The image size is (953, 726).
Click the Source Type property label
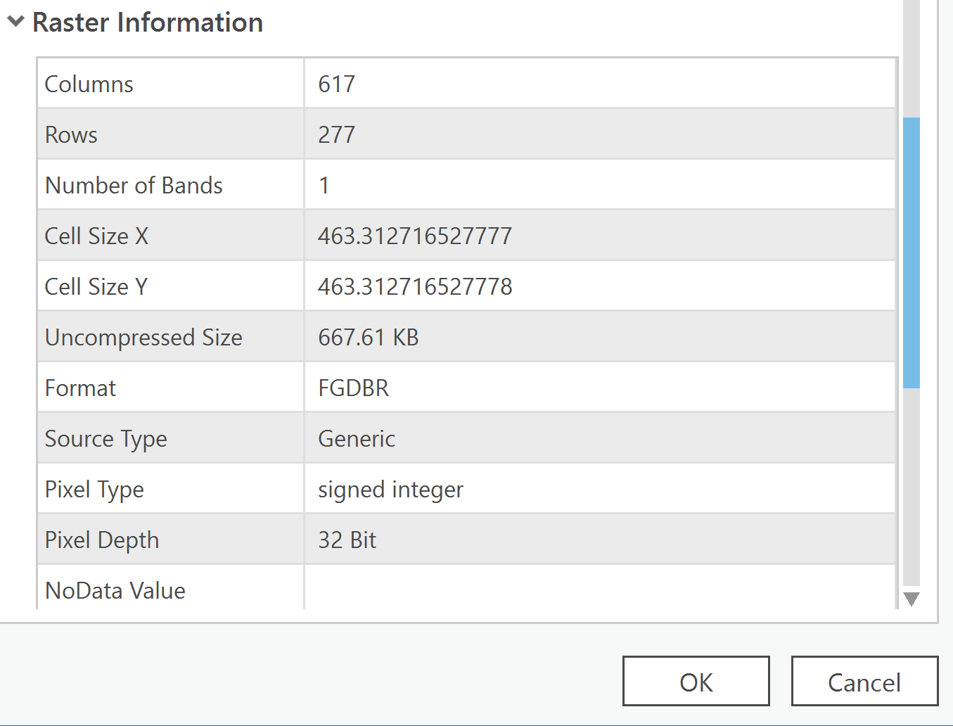click(106, 439)
